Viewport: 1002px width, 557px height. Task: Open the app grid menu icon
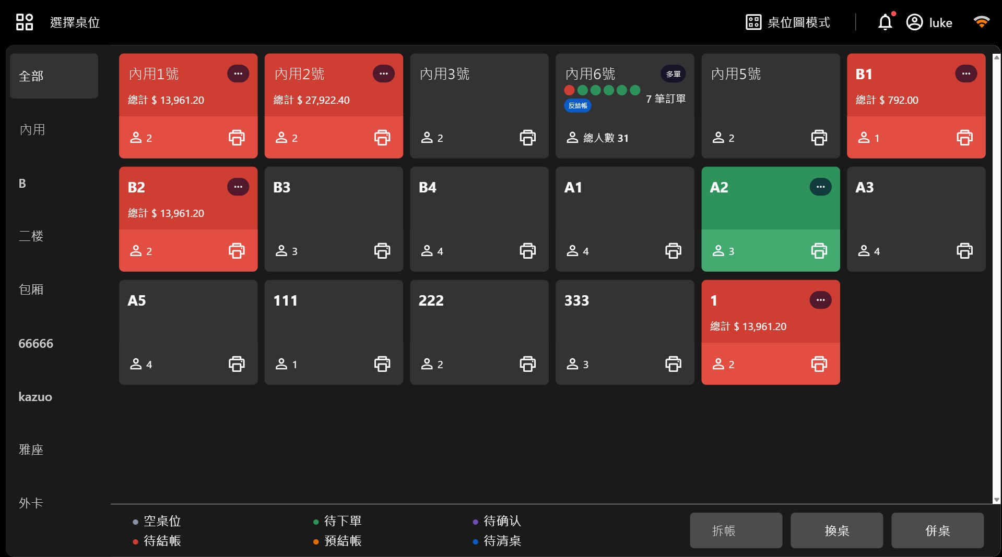[x=24, y=22]
